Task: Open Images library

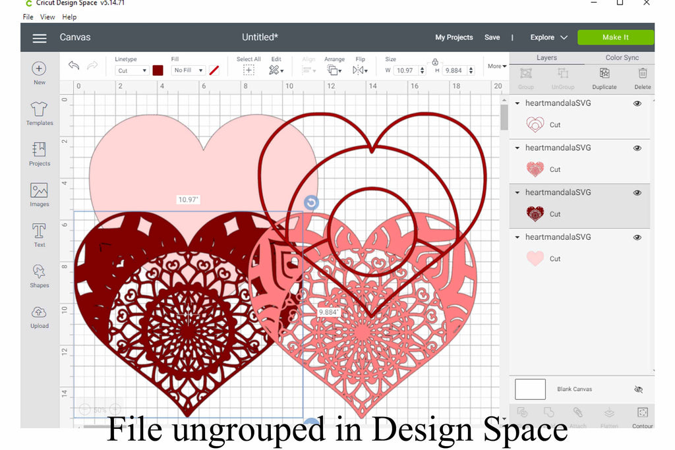Action: click(x=39, y=194)
